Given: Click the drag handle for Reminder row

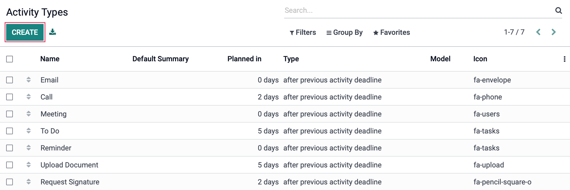Looking at the screenshot, I should click(x=28, y=148).
